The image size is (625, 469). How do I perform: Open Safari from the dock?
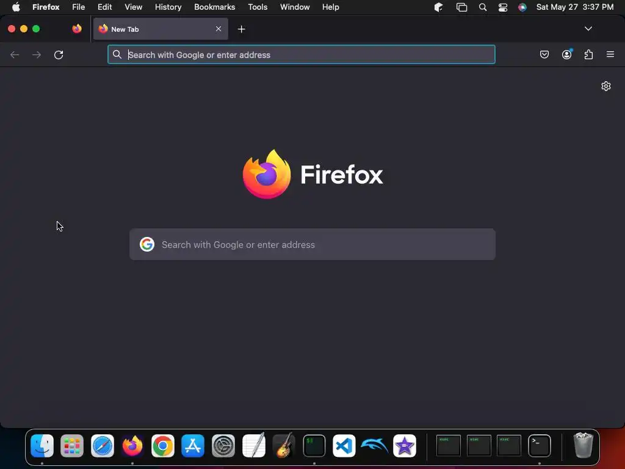click(103, 445)
